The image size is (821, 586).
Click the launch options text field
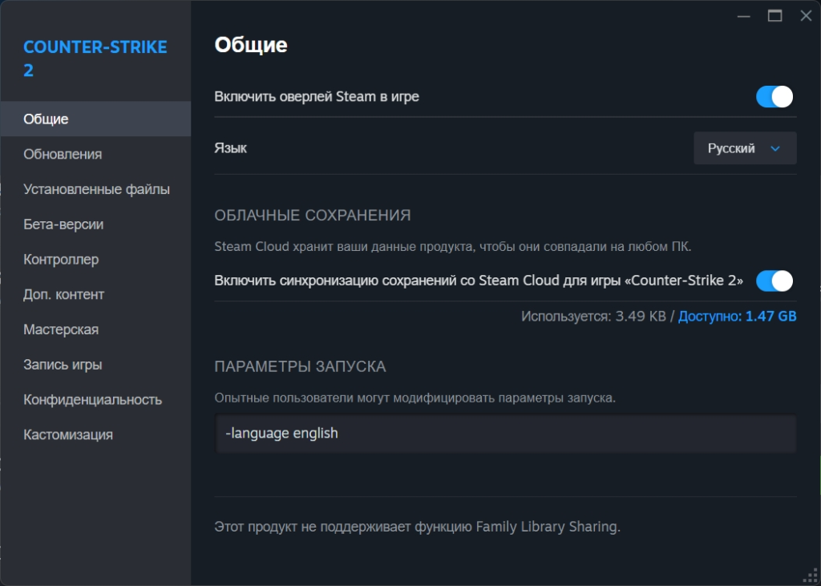505,434
